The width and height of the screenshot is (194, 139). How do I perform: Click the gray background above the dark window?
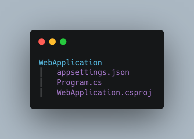pos(97,15)
